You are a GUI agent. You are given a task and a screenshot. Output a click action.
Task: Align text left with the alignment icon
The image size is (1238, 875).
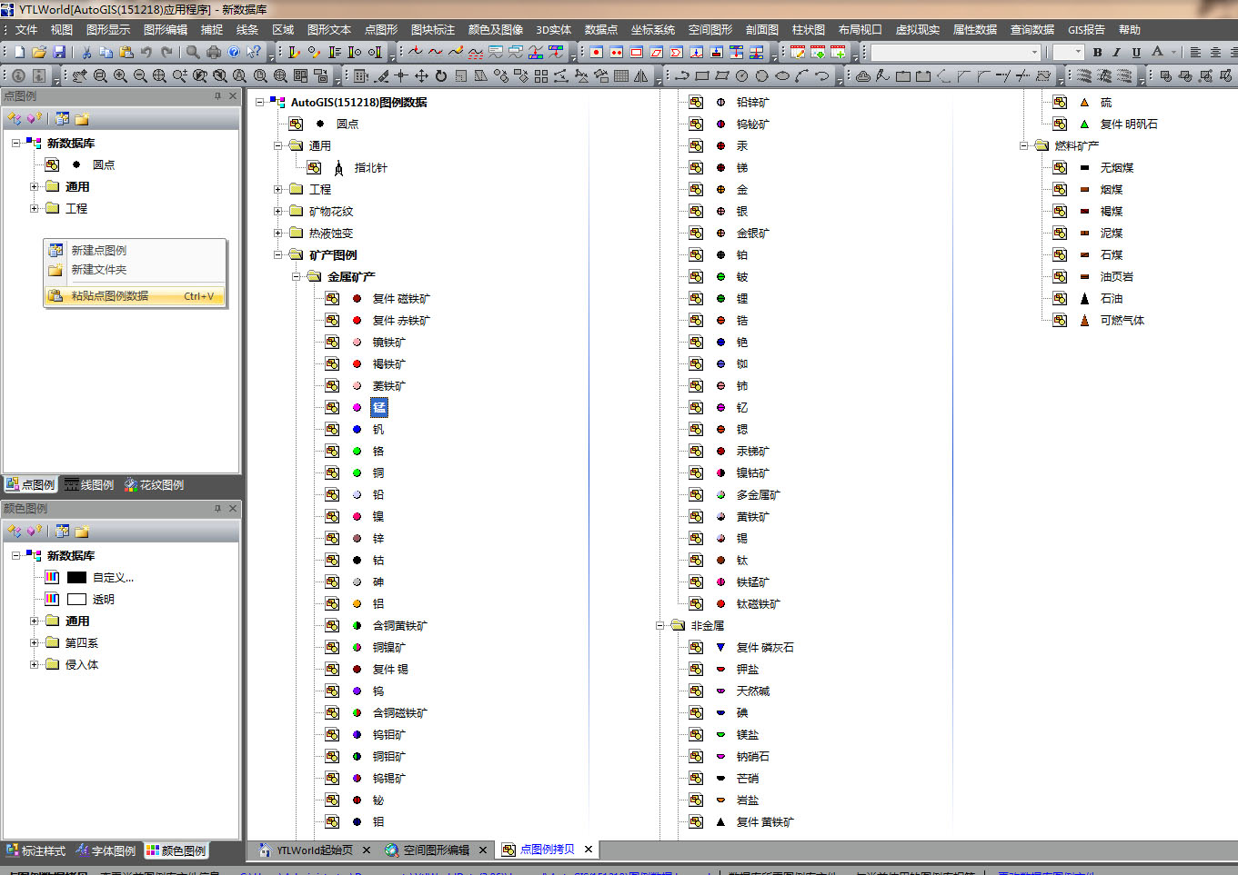point(1195,53)
